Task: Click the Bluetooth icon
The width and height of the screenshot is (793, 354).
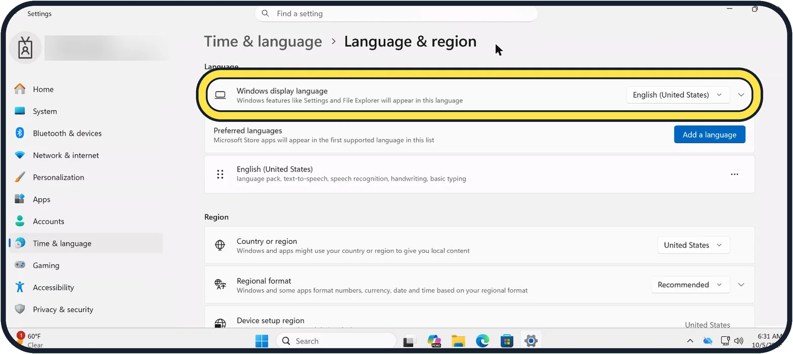Action: point(20,133)
